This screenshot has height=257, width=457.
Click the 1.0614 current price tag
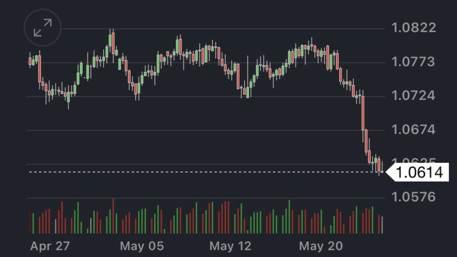419,172
